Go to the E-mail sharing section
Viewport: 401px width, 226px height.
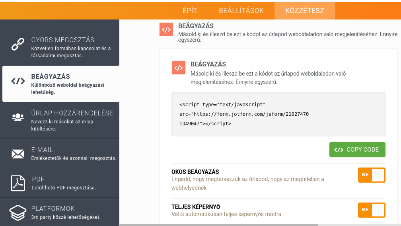pos(42,150)
